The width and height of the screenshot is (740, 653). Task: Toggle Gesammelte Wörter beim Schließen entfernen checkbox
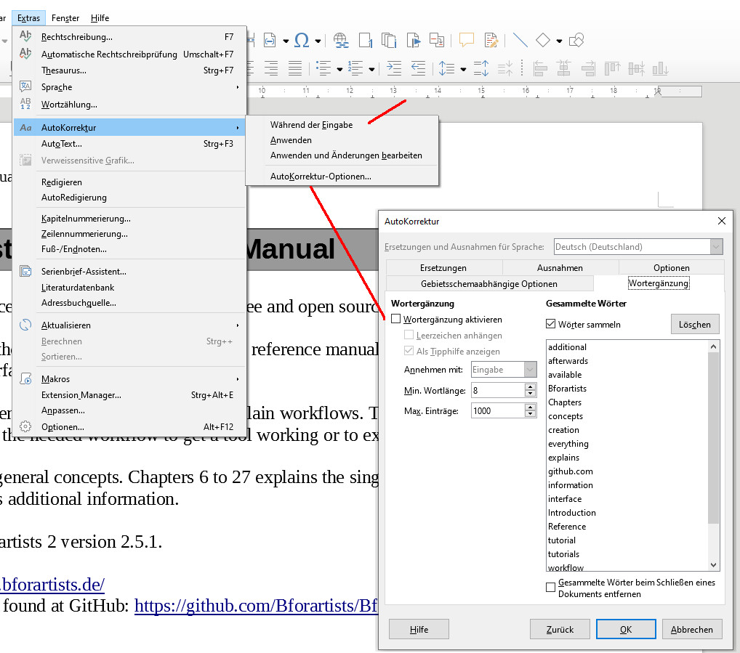551,587
